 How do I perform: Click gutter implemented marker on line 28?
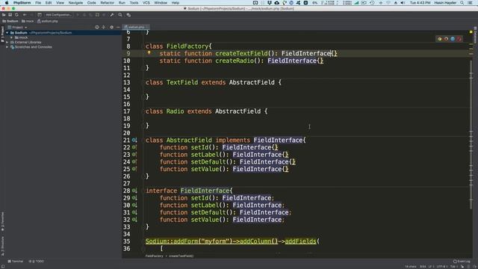pos(134,191)
